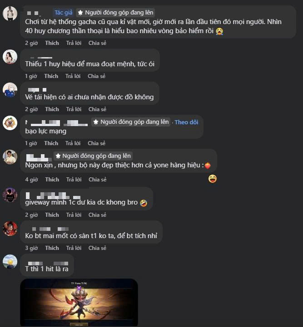Like the author's top comment with Thích
The height and width of the screenshot is (327, 303).
pos(52,43)
